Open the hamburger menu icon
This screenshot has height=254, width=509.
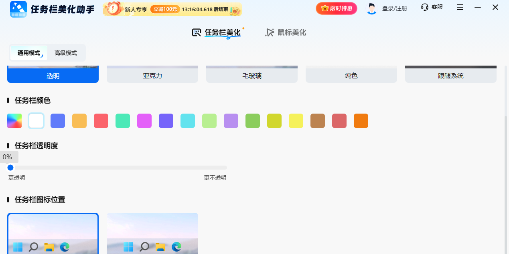pyautogui.click(x=460, y=7)
